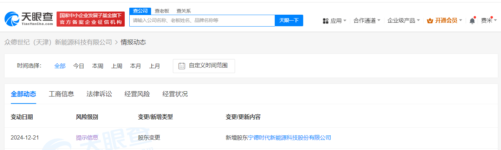
Task: Open 众德世纪（天津）新能源科技有限公司 breadcrumb link
Action: pos(58,42)
